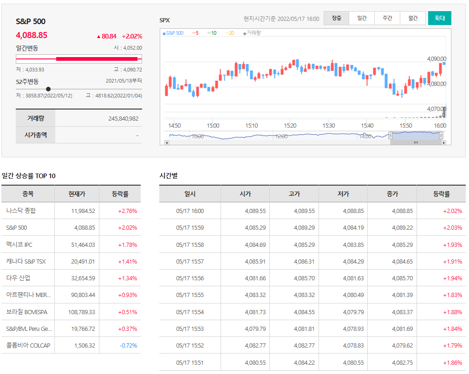The image size is (469, 374).
Task: Select the 05/17 15:55 time row
Action: pos(312,295)
